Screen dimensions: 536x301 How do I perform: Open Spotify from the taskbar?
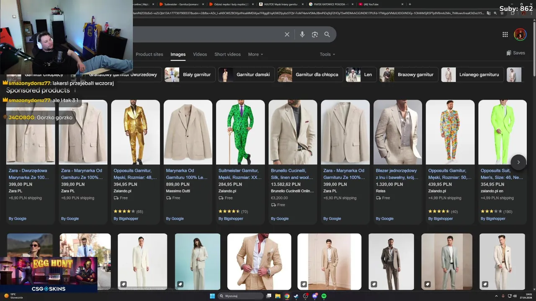point(324,296)
